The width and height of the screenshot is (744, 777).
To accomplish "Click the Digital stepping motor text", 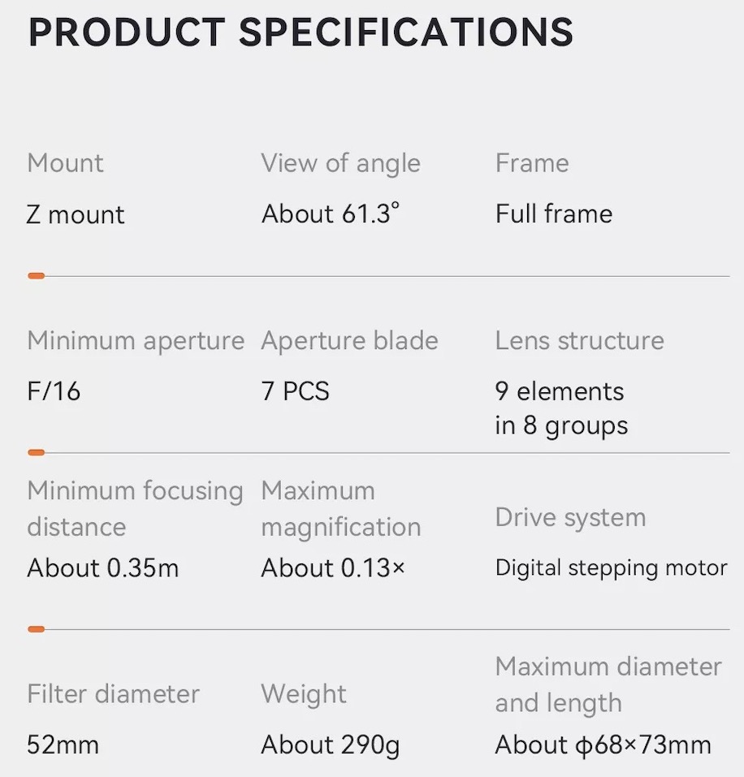I will [x=611, y=568].
